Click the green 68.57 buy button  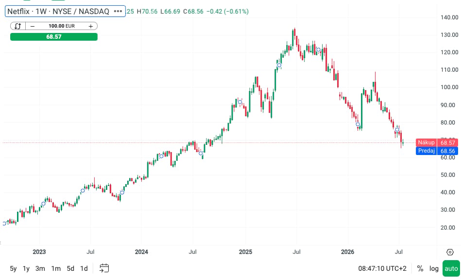[x=54, y=37]
